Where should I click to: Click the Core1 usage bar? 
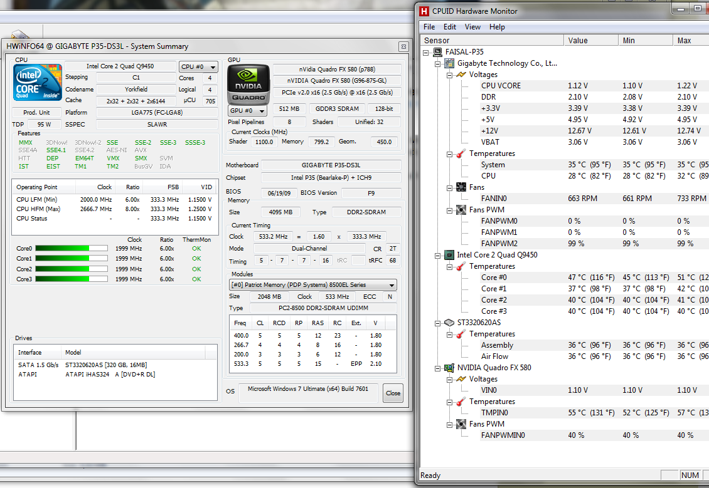tap(72, 259)
